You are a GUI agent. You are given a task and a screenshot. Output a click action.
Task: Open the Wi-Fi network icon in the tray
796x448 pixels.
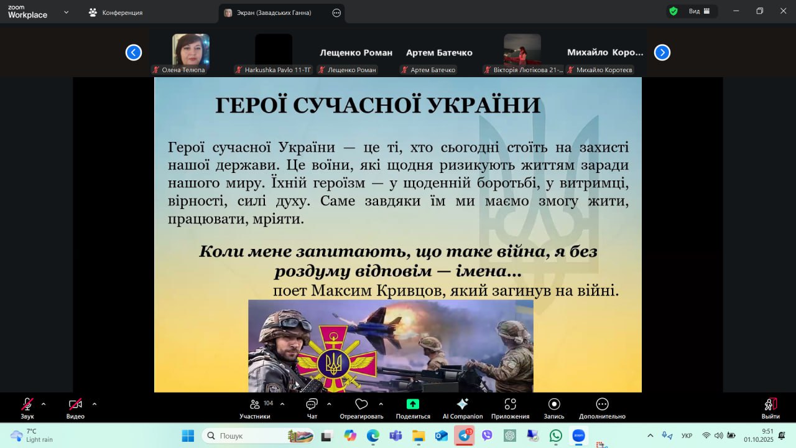706,436
